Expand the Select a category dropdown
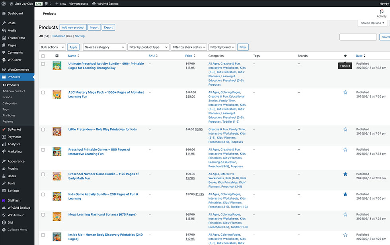Viewport: 390px width, 245px height. click(x=104, y=47)
